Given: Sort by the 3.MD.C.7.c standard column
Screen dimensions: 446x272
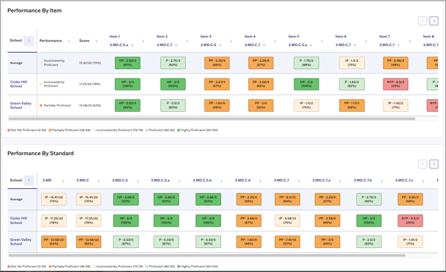Looking at the screenshot, I should coord(423,180).
